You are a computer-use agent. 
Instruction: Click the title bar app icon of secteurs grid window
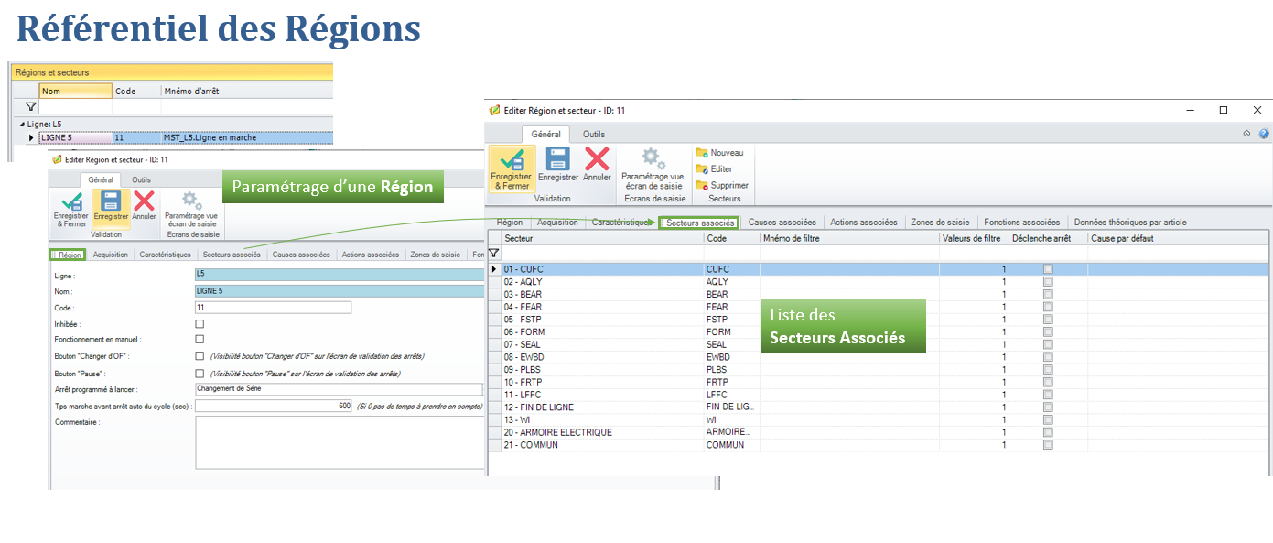495,110
